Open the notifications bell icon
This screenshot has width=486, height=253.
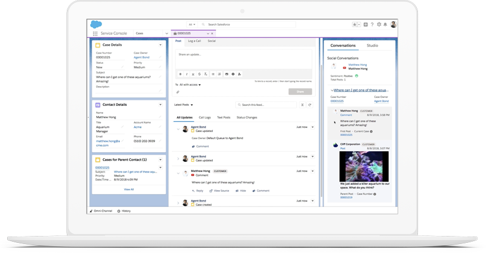click(x=385, y=25)
